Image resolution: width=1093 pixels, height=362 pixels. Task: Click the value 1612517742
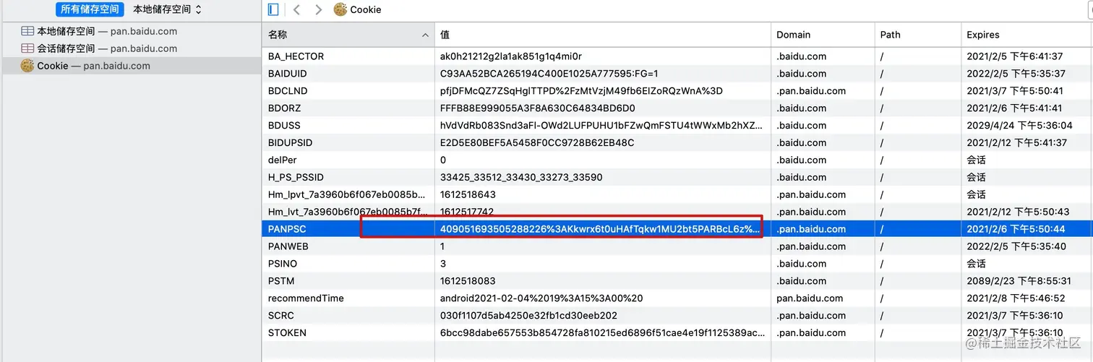tap(467, 212)
